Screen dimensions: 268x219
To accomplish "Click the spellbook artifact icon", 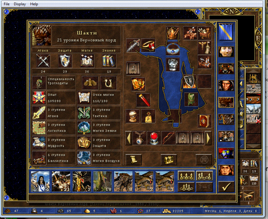I will tap(205, 121).
